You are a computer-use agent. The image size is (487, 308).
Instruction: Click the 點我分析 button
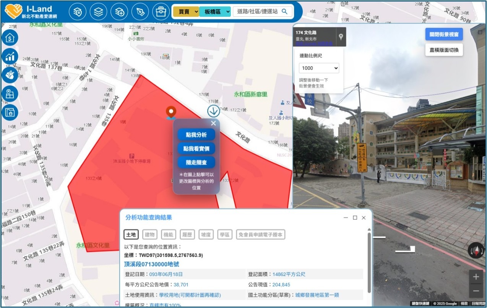click(x=196, y=135)
